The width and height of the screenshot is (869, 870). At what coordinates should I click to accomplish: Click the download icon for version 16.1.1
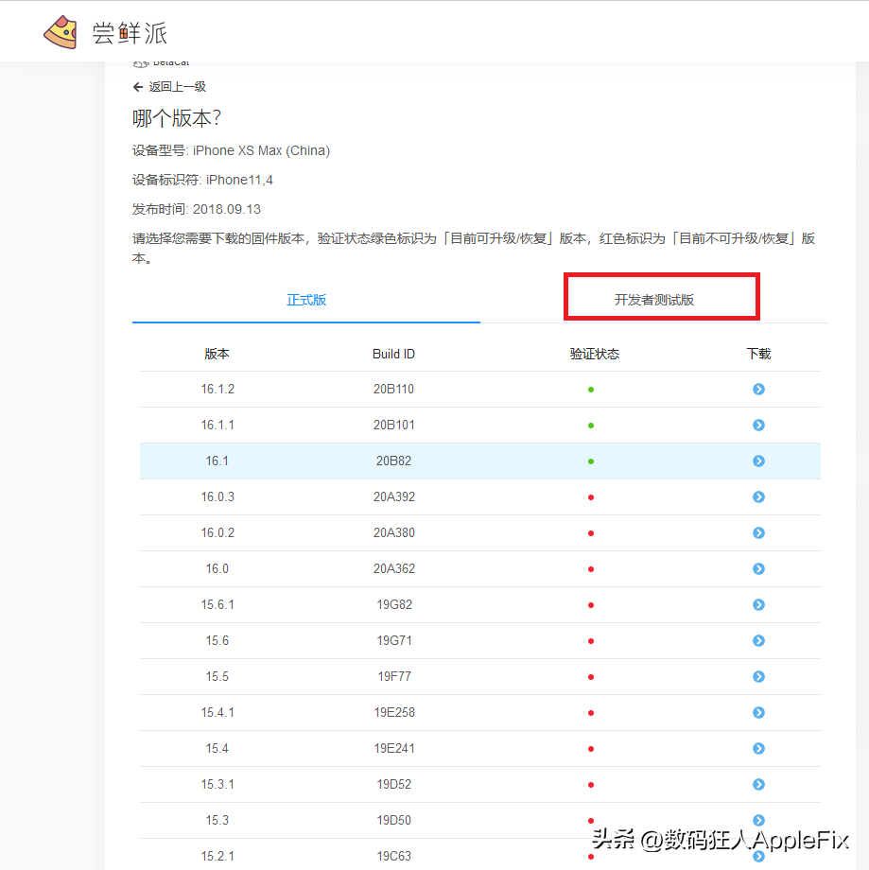point(758,425)
